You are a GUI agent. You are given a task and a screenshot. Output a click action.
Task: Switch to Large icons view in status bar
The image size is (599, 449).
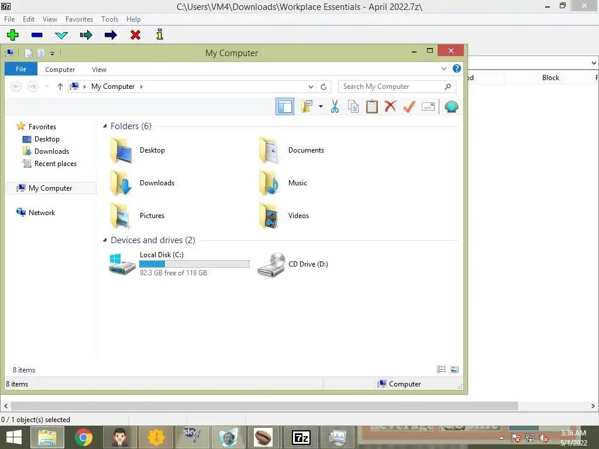tap(455, 369)
